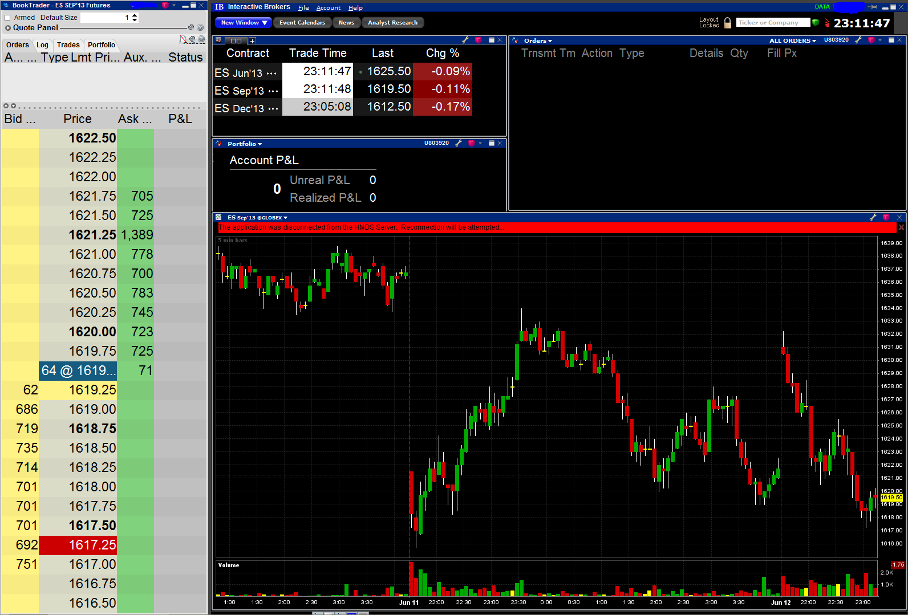Viewport: 908px width, 615px height.
Task: Click the Chg % column header
Action: click(x=443, y=53)
